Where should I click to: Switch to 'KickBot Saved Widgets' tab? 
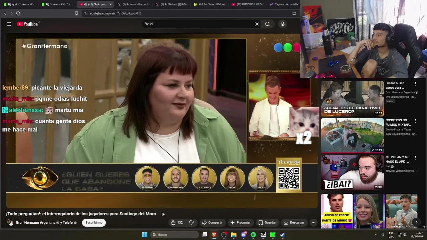[210, 4]
